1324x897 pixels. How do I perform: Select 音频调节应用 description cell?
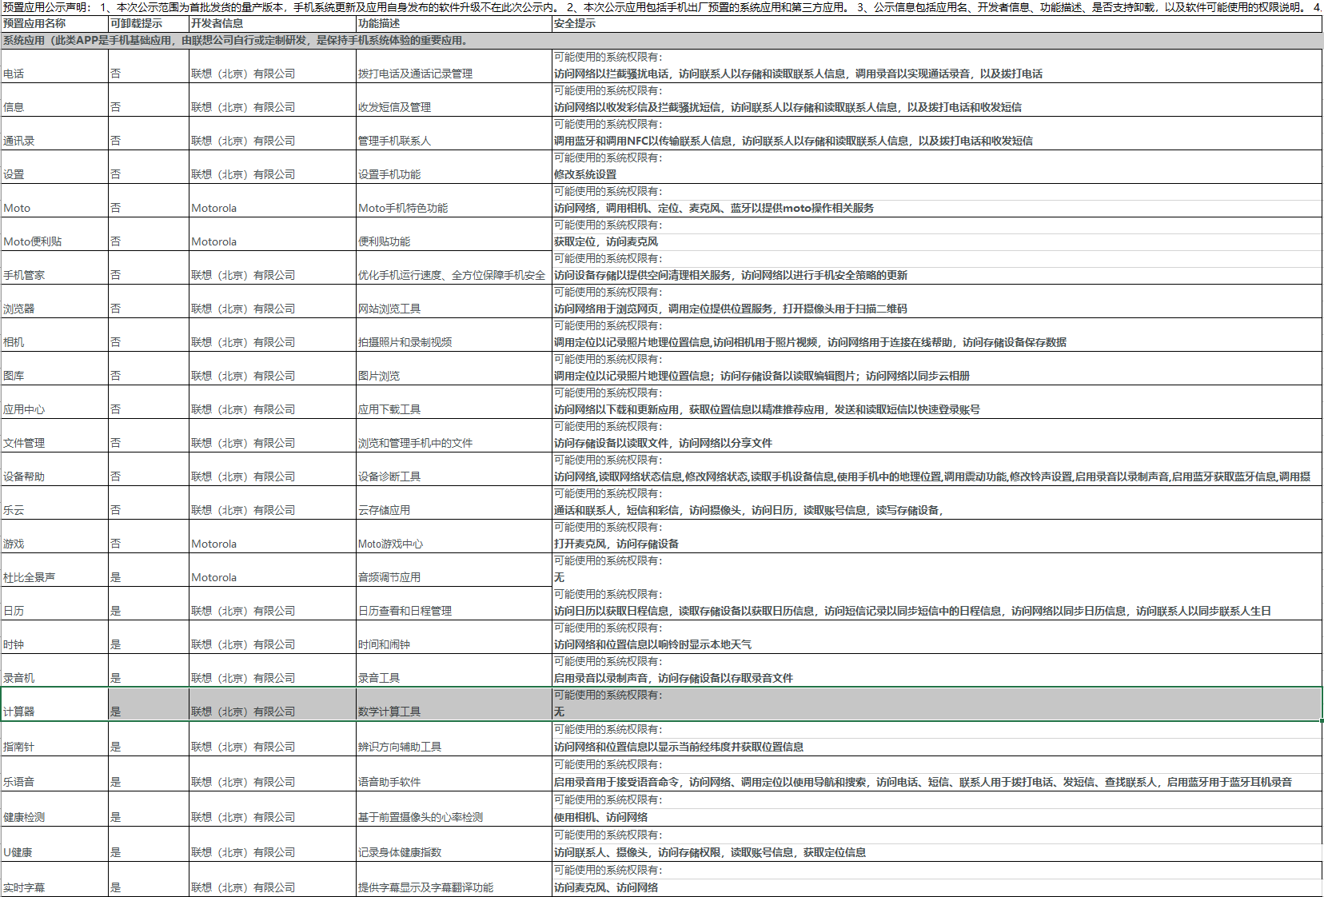[x=454, y=570]
